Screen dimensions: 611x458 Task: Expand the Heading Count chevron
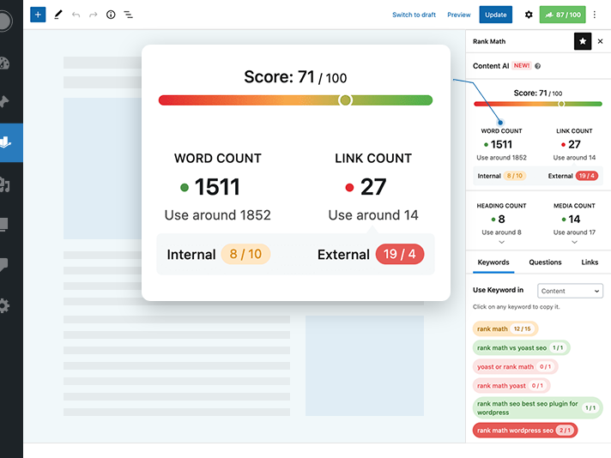point(501,242)
